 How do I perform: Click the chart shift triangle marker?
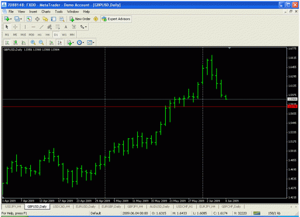click(229, 48)
